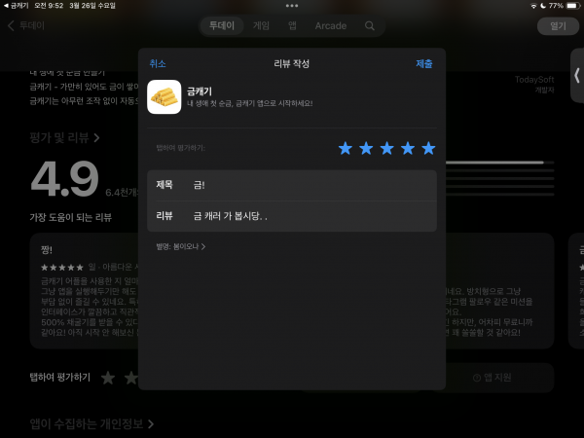Tap the three dots multitasking control
The width and height of the screenshot is (584, 438).
point(292,6)
